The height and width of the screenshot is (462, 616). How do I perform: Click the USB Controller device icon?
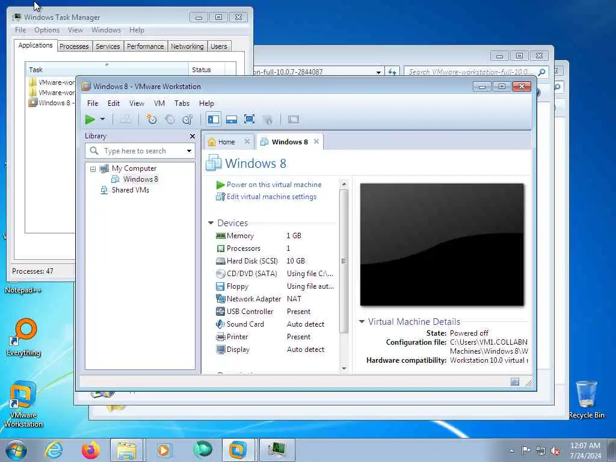[x=220, y=312]
